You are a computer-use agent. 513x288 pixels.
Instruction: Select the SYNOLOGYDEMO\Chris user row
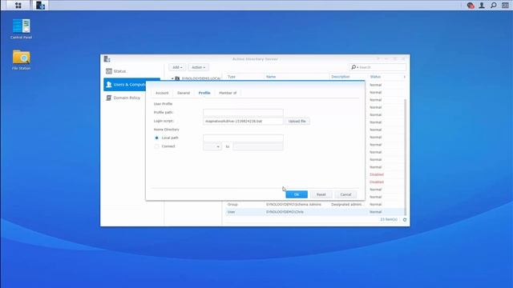point(314,212)
